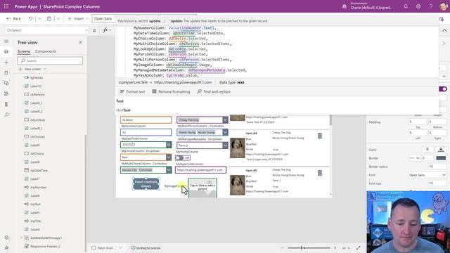The width and height of the screenshot is (450, 253).
Task: Close the Tree view panel
Action: pos(80,42)
